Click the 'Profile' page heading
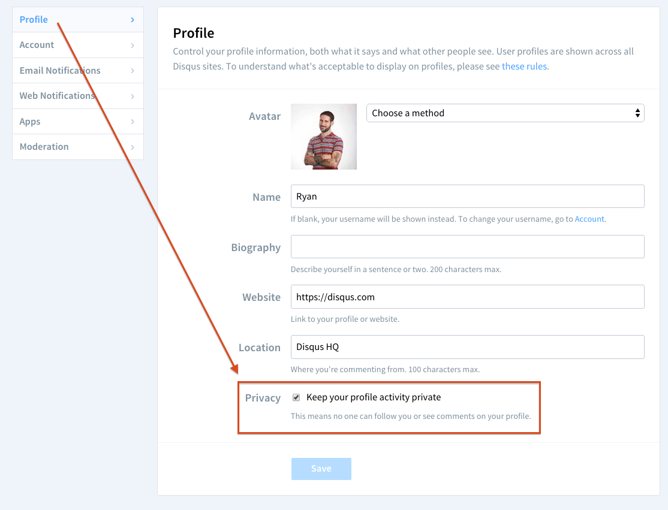Viewport: 668px width, 510px height. click(x=194, y=33)
